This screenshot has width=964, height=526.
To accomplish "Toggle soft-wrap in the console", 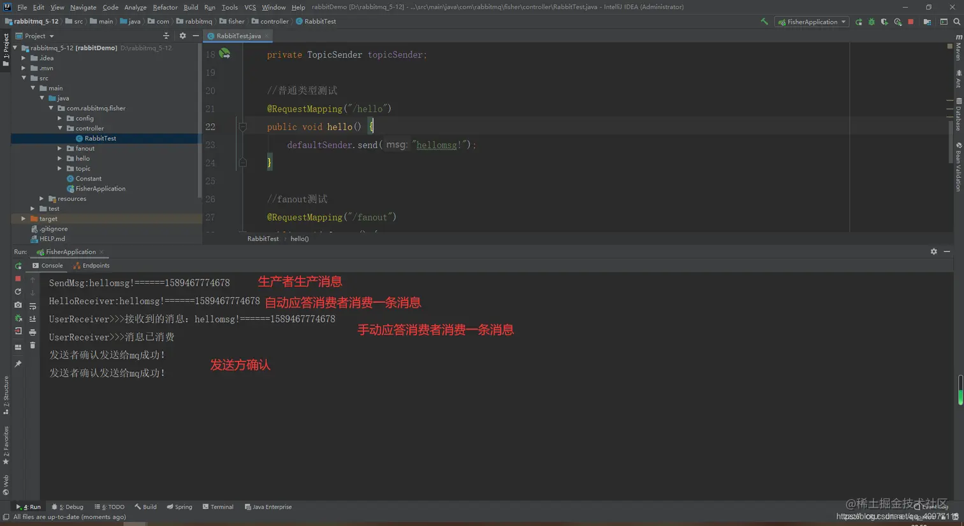I will [33, 306].
